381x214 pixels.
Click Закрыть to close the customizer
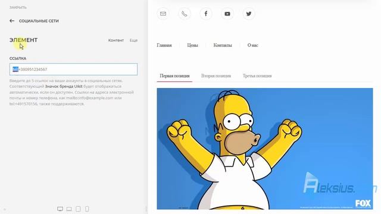coord(18,7)
